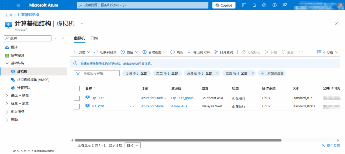Sort by the 名称 column header
Image resolution: width=345 pixels, height=154 pixels.
coord(90,88)
